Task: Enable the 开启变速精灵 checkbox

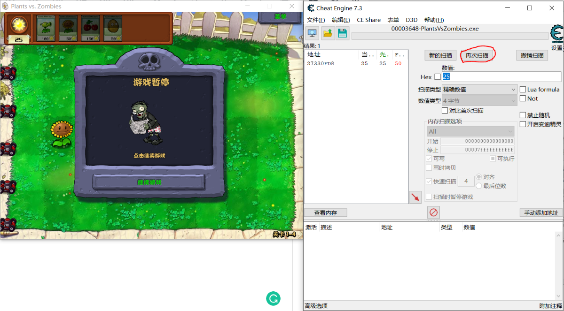Action: [x=523, y=124]
